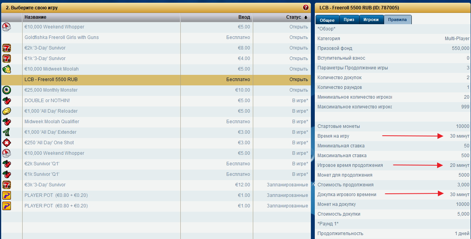This screenshot has width=471, height=239.
Task: Click Открыть status for €1k '3-Day' Survivor
Action: point(298,58)
